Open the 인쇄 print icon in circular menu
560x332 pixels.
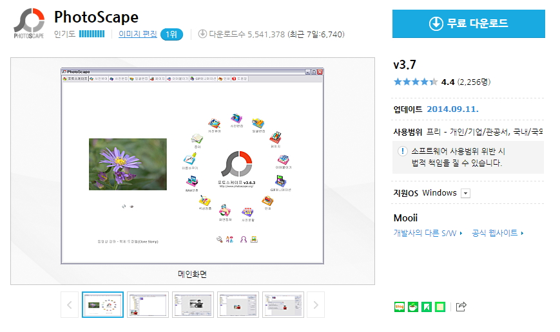267,200
